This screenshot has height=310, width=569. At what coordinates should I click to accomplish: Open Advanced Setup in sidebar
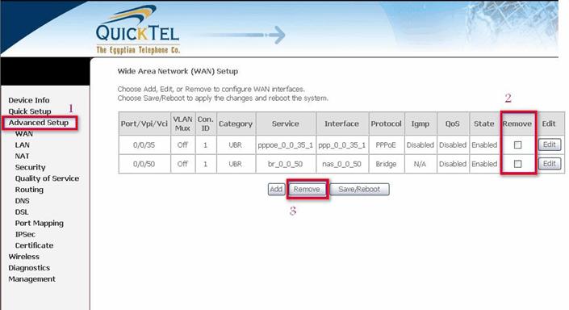[39, 123]
